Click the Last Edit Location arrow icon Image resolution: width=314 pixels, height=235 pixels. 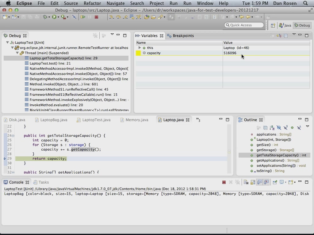click(x=241, y=17)
